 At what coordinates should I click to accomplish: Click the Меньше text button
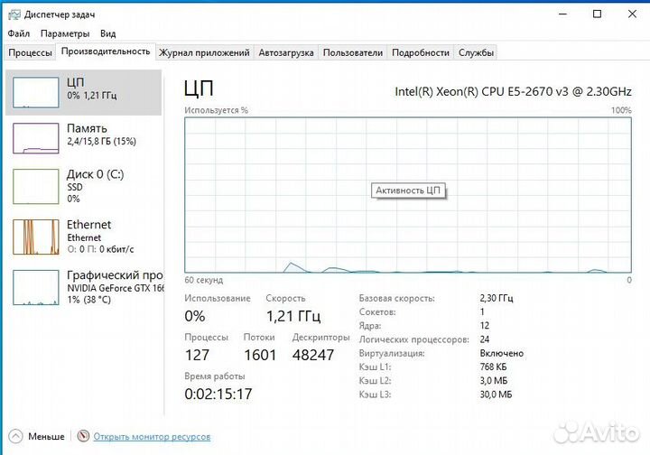pos(46,437)
